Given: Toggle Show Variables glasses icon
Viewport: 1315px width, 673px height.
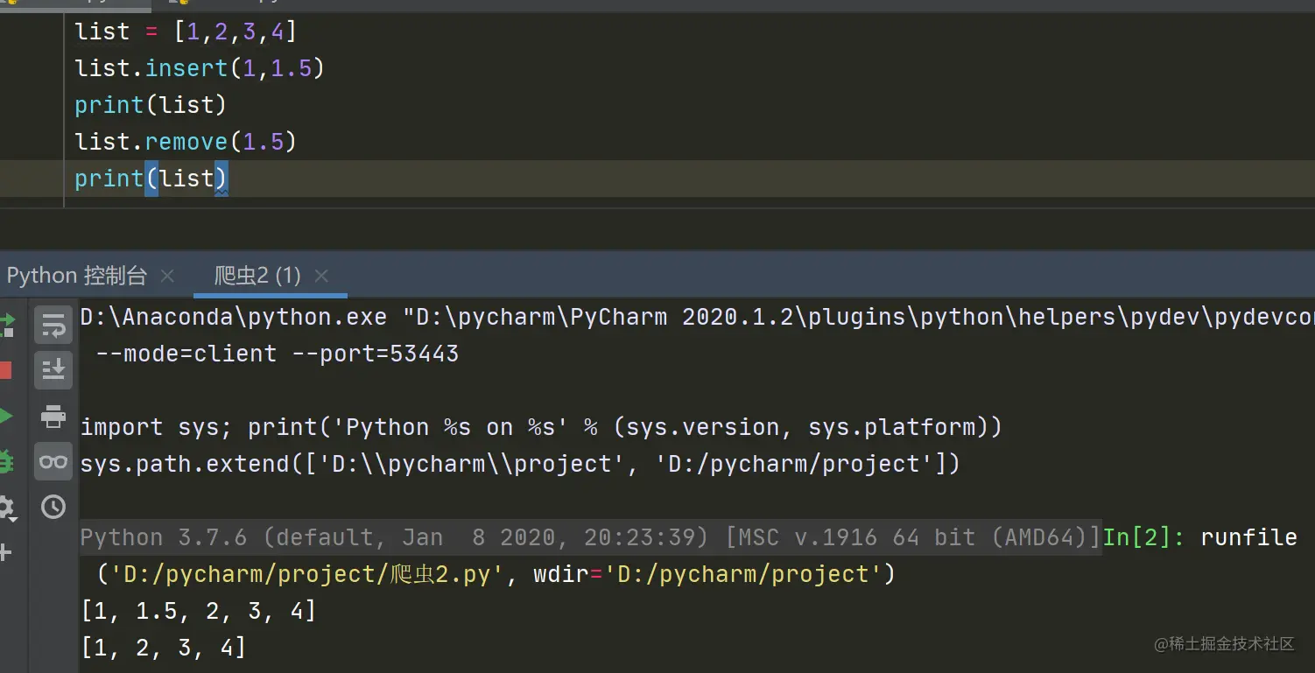Looking at the screenshot, I should click(53, 461).
